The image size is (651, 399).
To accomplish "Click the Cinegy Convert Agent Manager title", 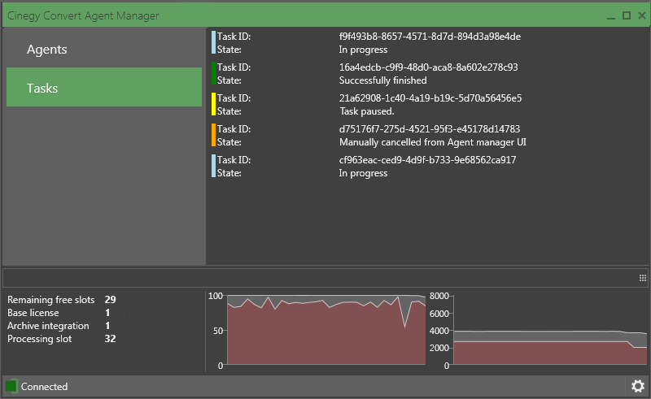I will click(83, 15).
